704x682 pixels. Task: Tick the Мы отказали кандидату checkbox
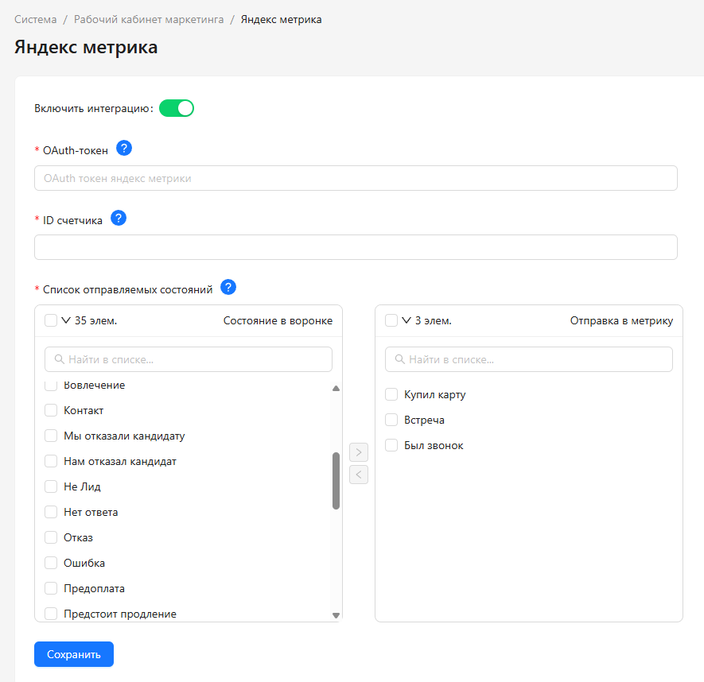tap(51, 436)
